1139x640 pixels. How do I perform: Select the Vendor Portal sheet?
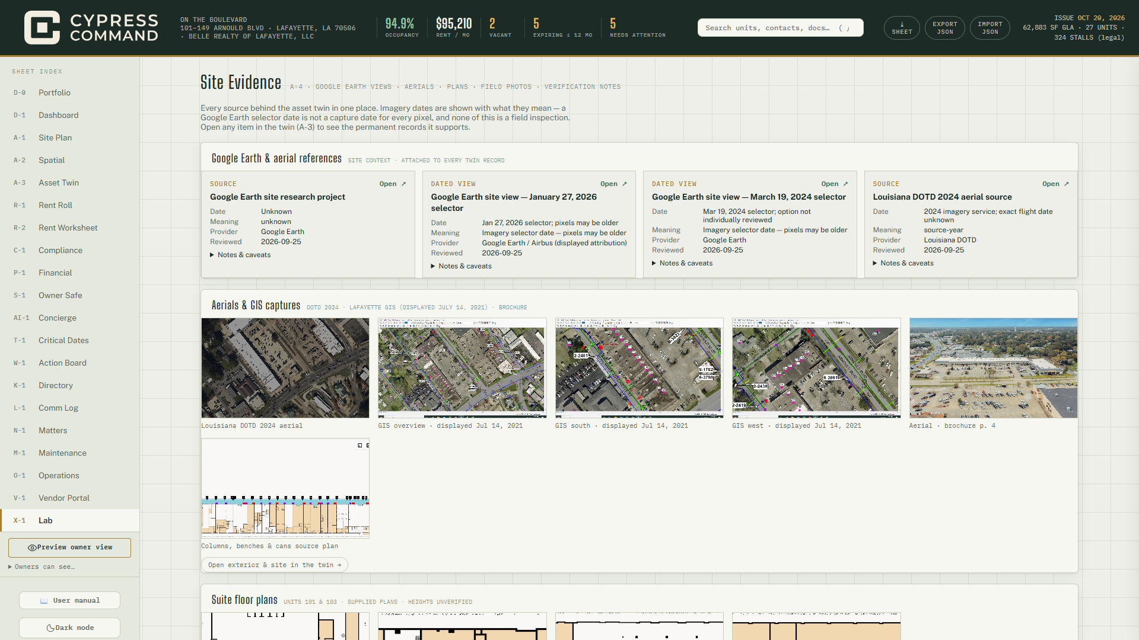point(70,498)
